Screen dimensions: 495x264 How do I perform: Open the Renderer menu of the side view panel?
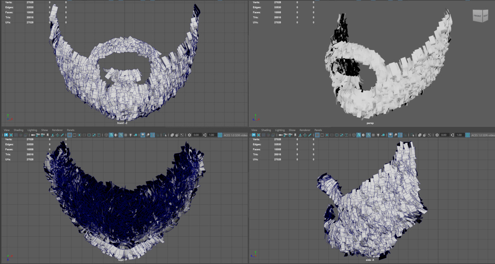pyautogui.click(x=305, y=130)
